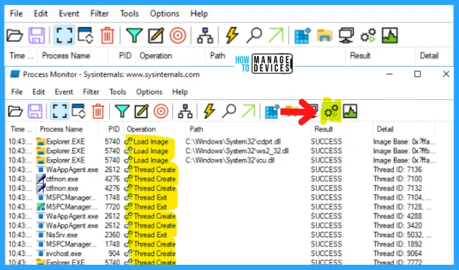459x270 pixels.
Task: Select path C:\Windows\System32\cdprt.dll
Action: 233,142
